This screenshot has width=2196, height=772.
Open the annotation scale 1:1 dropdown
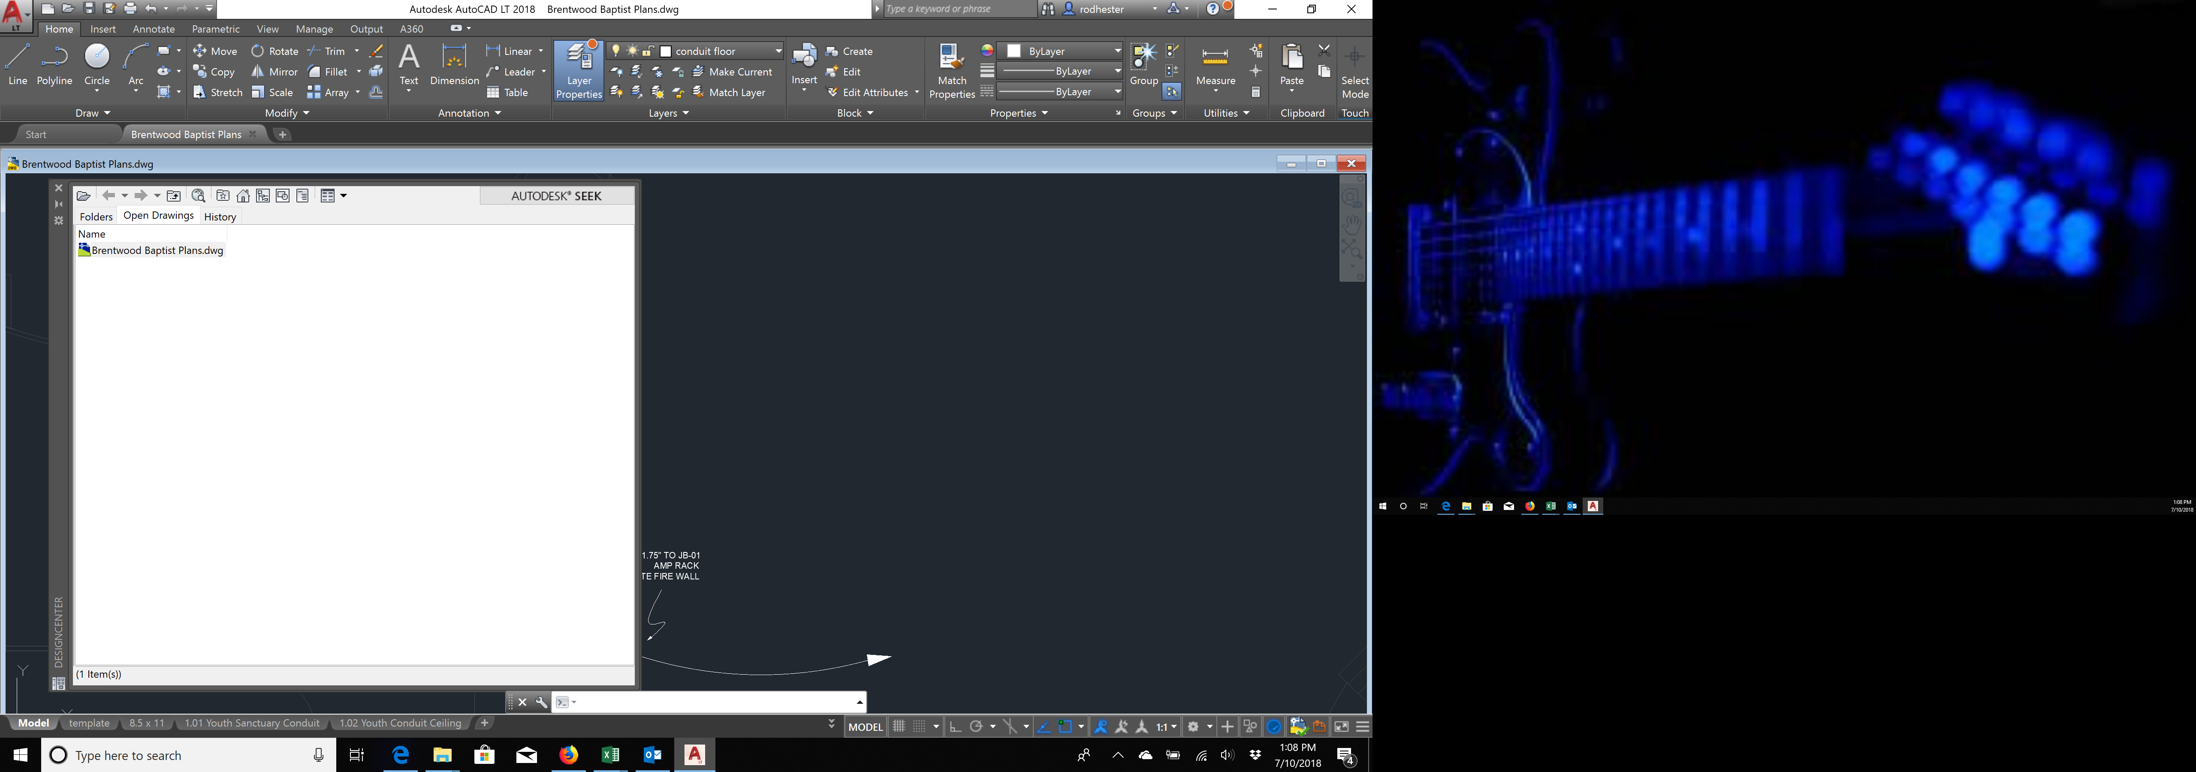pyautogui.click(x=1165, y=727)
